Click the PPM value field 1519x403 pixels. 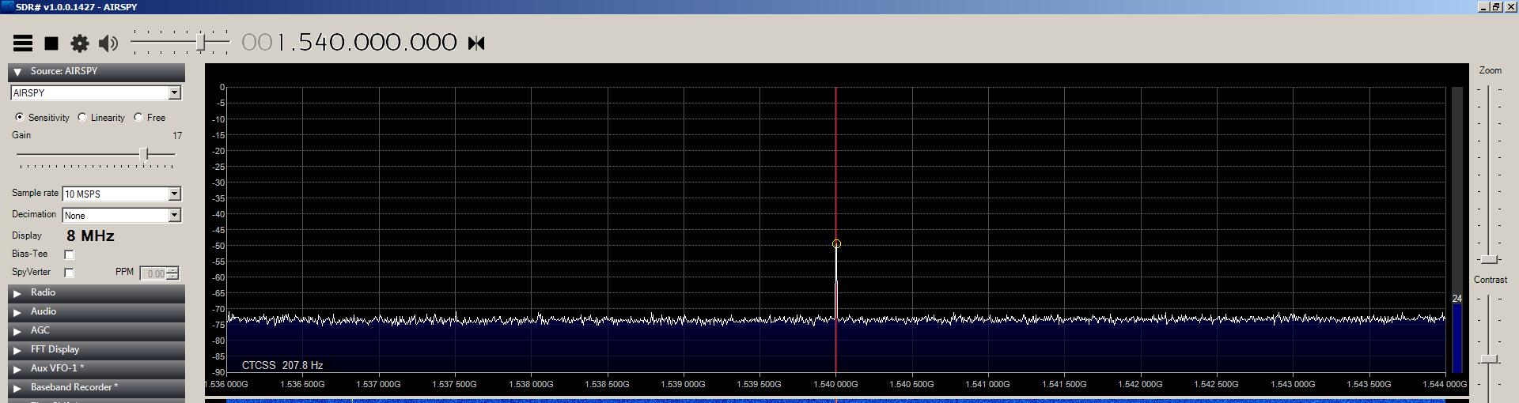coord(153,273)
